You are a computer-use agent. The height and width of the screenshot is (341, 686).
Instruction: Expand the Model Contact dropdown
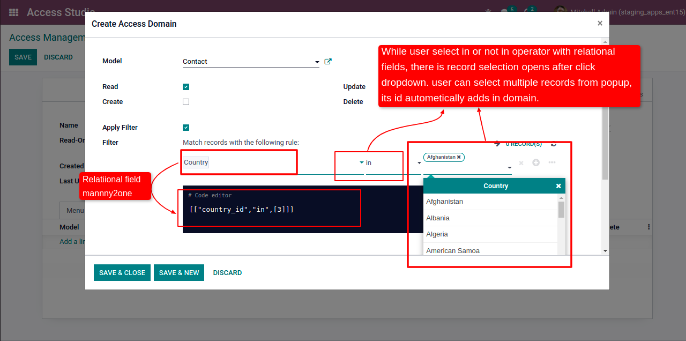click(317, 62)
